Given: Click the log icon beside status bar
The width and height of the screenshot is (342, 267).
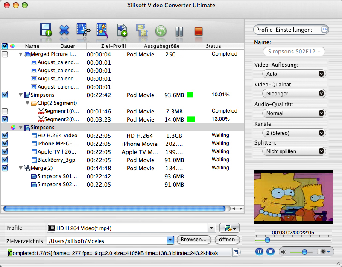Looking at the screenshot, I should 236,252.
